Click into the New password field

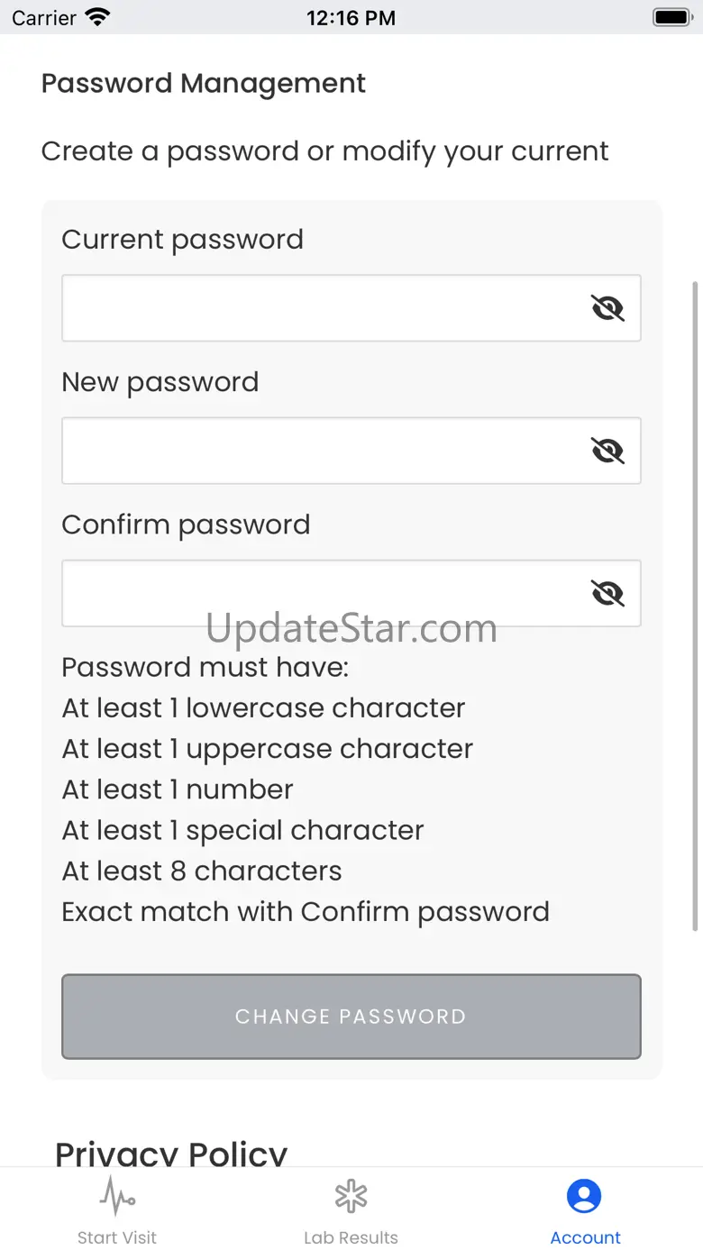[320, 451]
